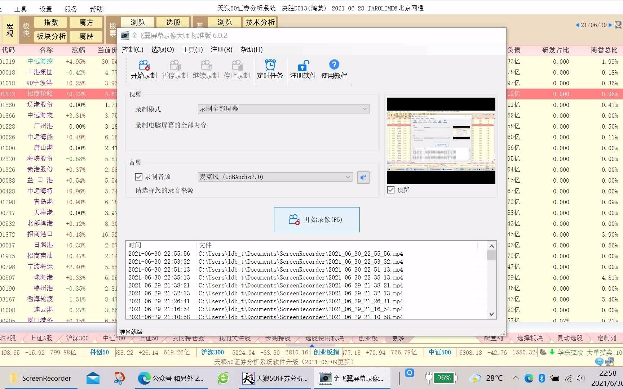Click scroll-up arrow of recordings list
Viewport: 623px width, 389px height.
(x=491, y=246)
